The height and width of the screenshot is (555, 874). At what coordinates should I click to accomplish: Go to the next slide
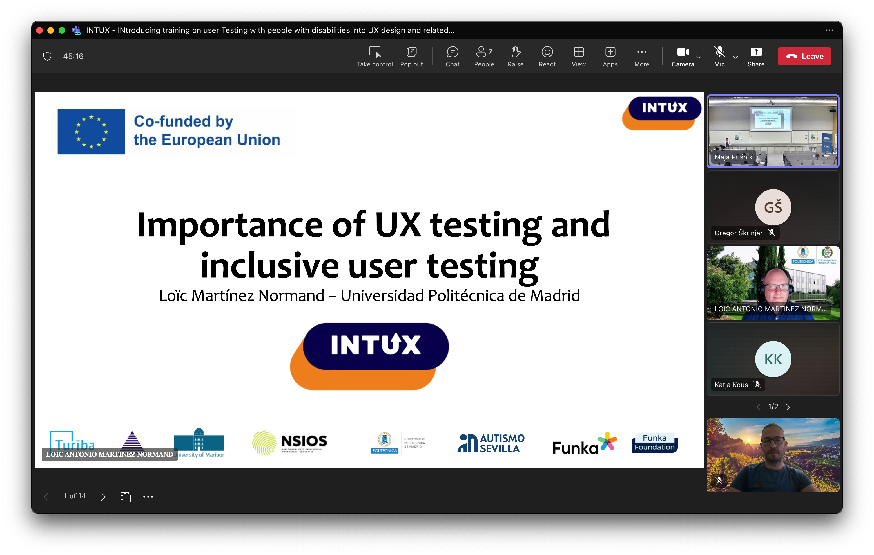103,496
